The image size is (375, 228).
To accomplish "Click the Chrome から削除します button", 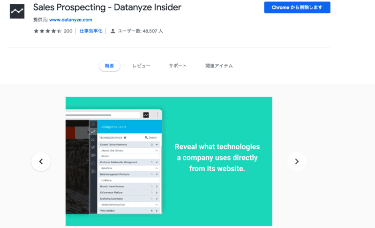I will (x=297, y=8).
